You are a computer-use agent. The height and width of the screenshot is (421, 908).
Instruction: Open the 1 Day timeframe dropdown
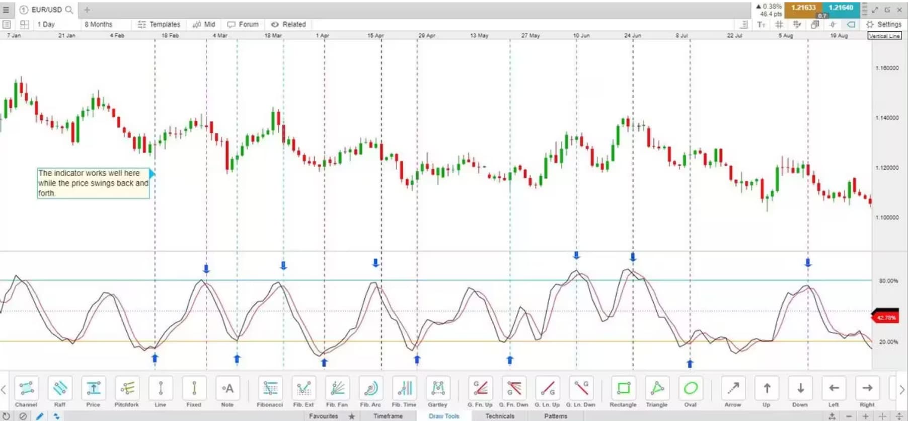pos(46,24)
